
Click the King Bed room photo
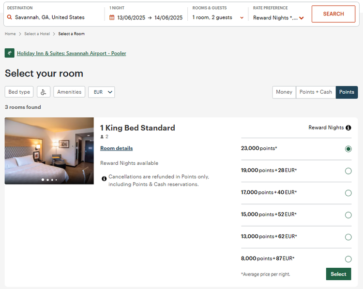pos(49,151)
